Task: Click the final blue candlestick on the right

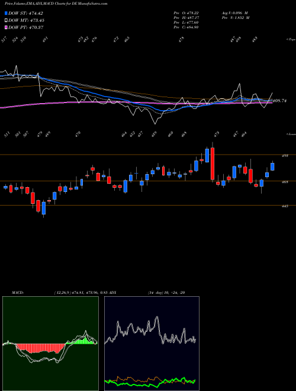Action: click(272, 166)
